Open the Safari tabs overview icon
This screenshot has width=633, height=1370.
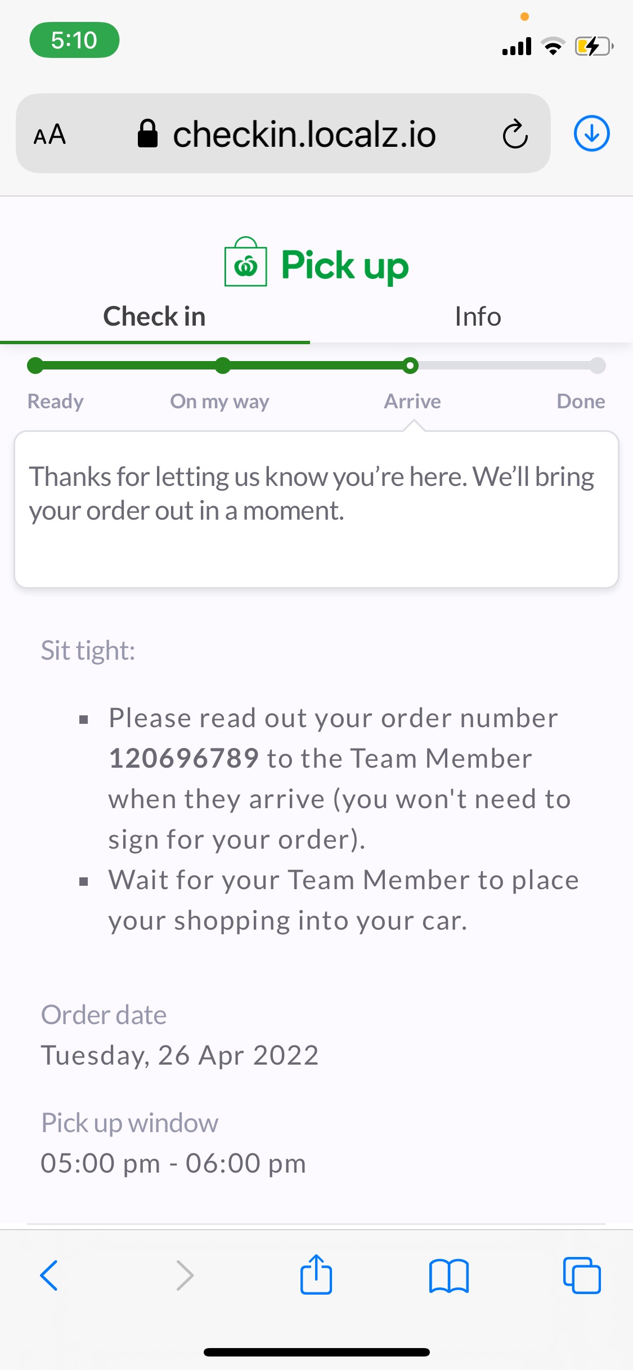click(582, 1275)
